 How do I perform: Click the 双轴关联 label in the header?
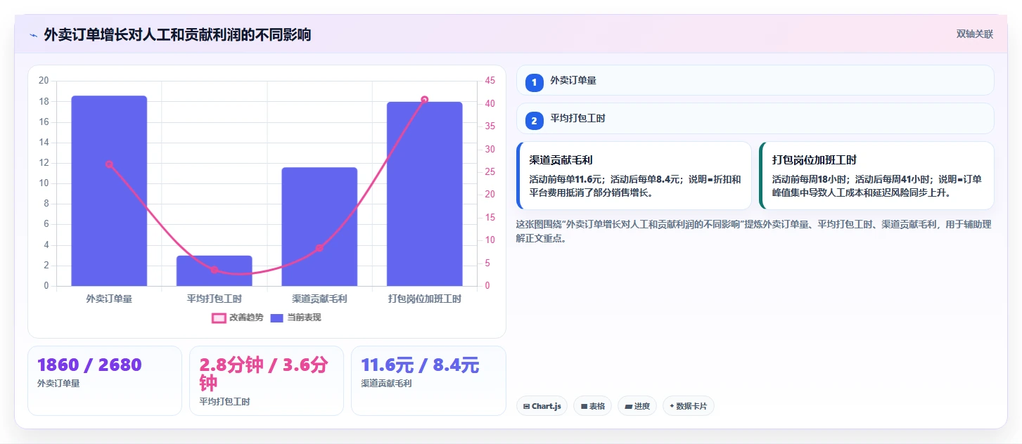click(974, 34)
